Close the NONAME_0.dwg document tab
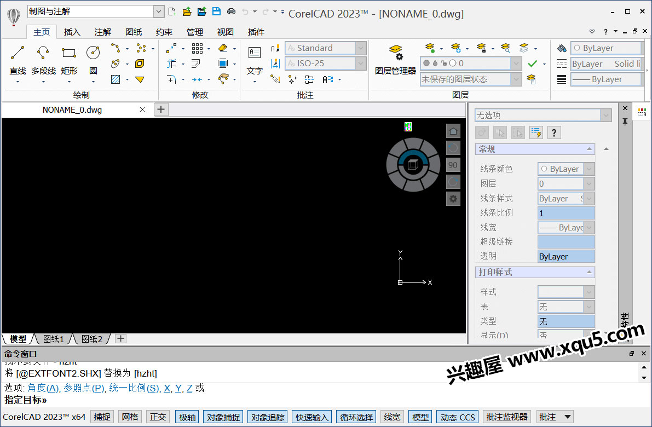Image resolution: width=652 pixels, height=427 pixels. click(142, 110)
